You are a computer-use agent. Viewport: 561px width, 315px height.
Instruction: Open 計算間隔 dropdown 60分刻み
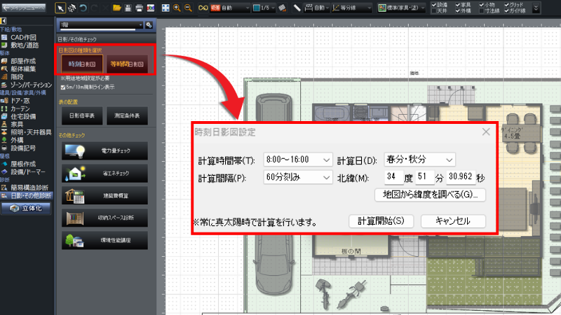click(x=297, y=177)
